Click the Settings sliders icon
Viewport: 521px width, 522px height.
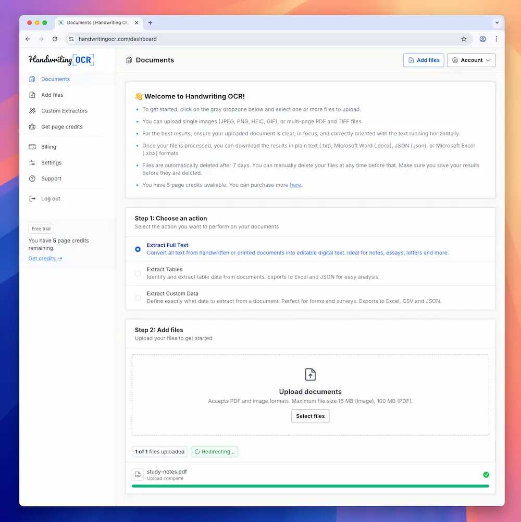tap(32, 163)
